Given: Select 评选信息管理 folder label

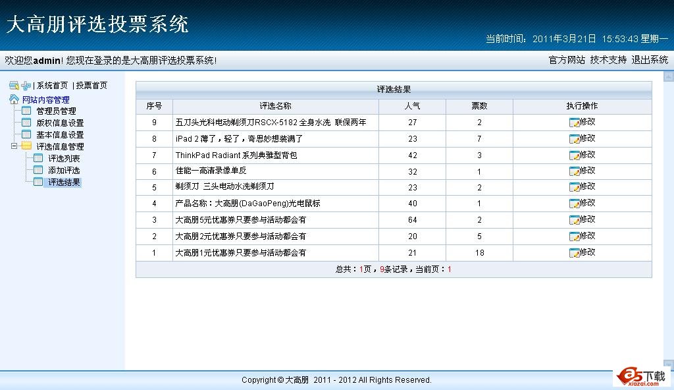Looking at the screenshot, I should 60,146.
